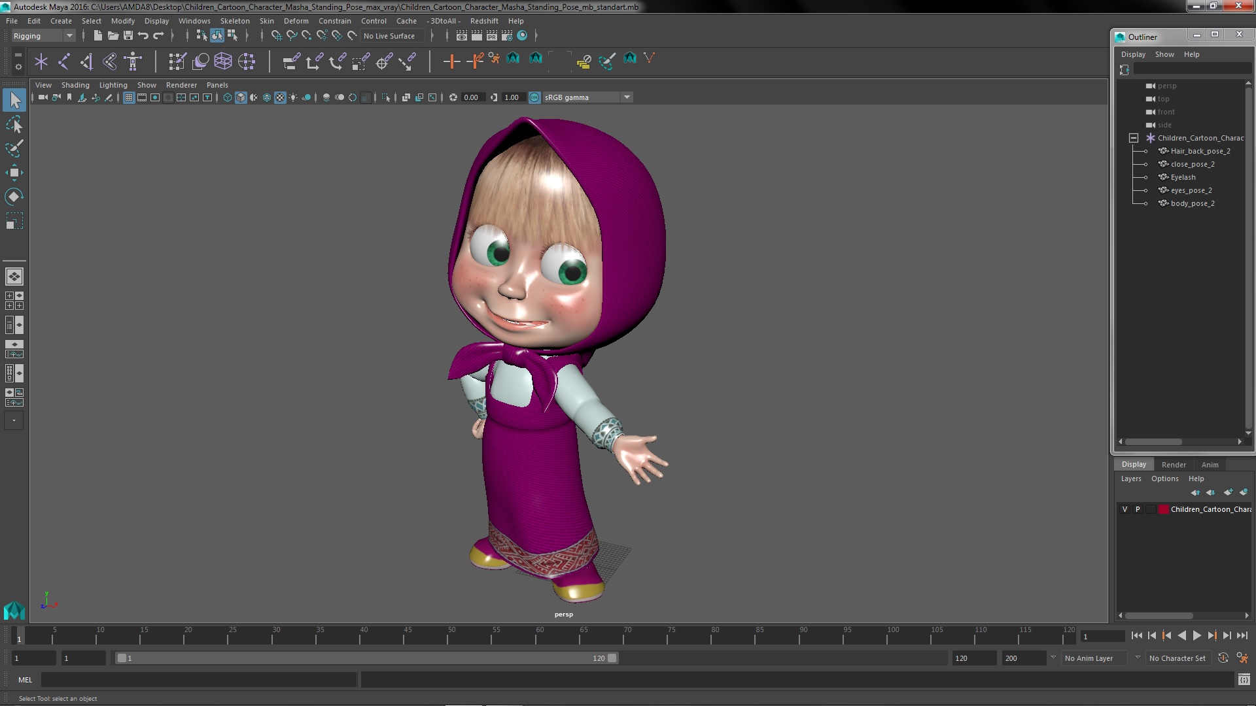
Task: Go to the end of the playback range
Action: pos(1242,635)
